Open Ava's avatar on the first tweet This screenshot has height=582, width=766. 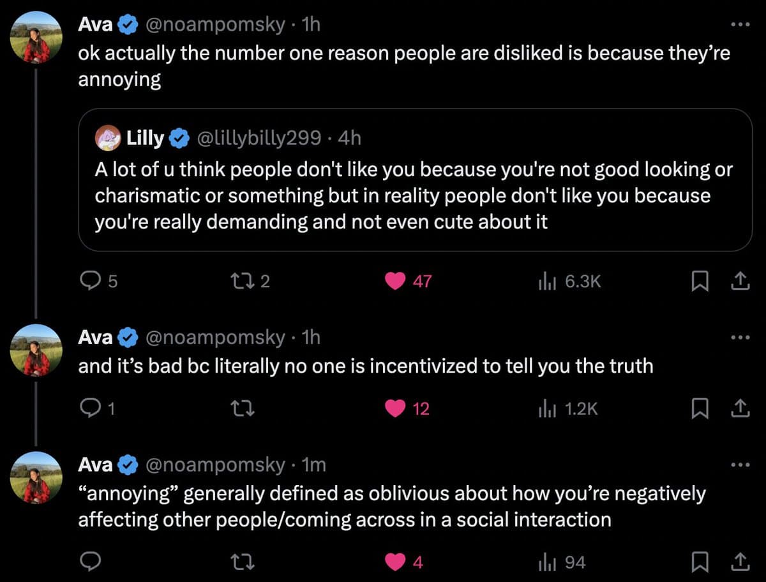(x=36, y=38)
